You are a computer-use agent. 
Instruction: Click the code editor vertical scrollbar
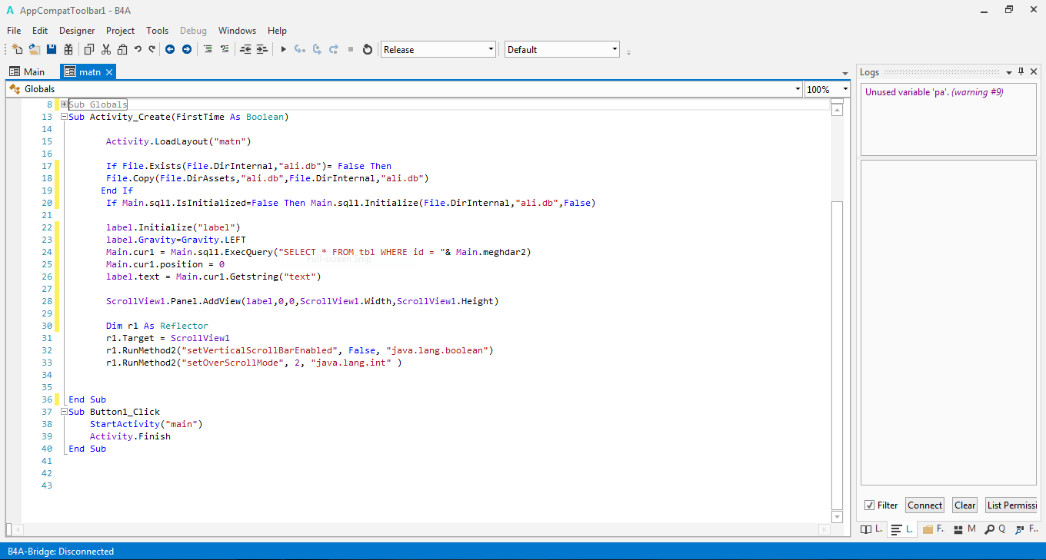(838, 307)
